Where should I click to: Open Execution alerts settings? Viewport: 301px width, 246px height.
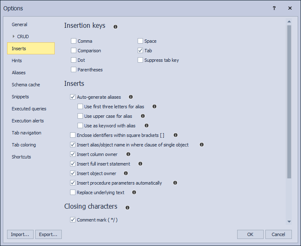(x=28, y=121)
